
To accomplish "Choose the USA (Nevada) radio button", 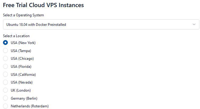I will 5,82.
